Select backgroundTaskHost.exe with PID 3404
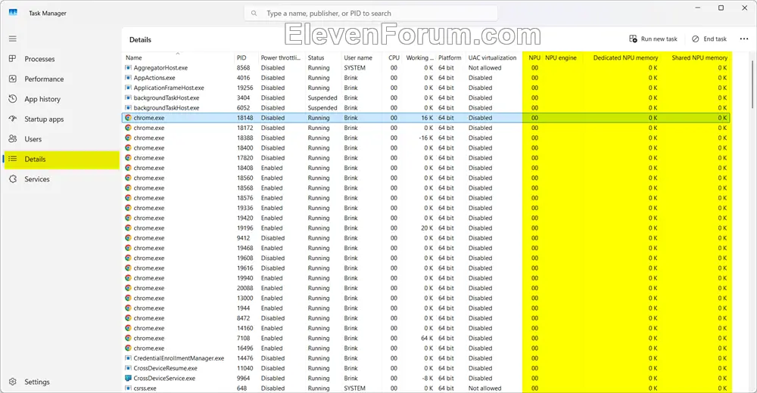The width and height of the screenshot is (757, 393). click(x=426, y=98)
